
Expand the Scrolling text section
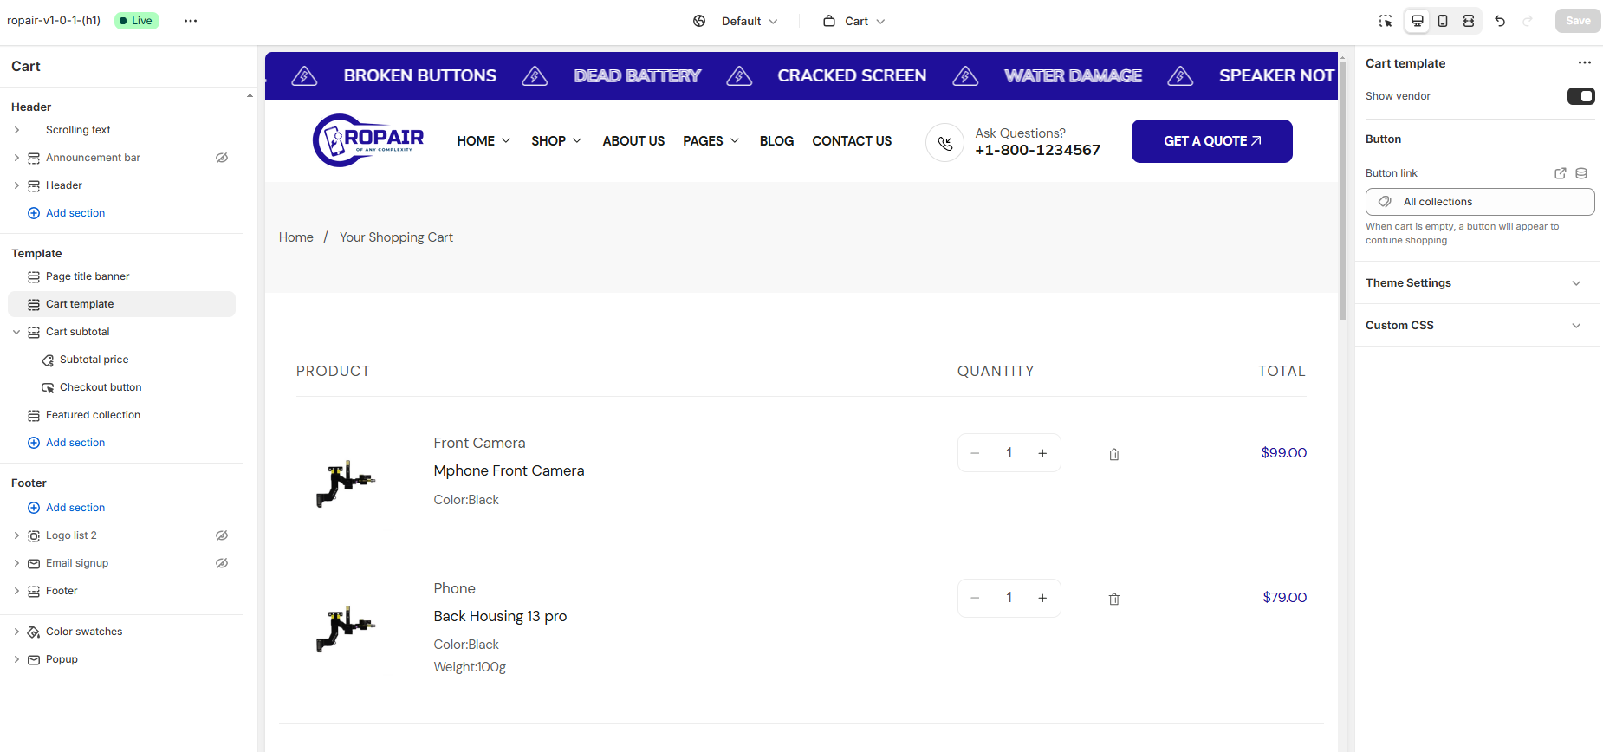[16, 130]
